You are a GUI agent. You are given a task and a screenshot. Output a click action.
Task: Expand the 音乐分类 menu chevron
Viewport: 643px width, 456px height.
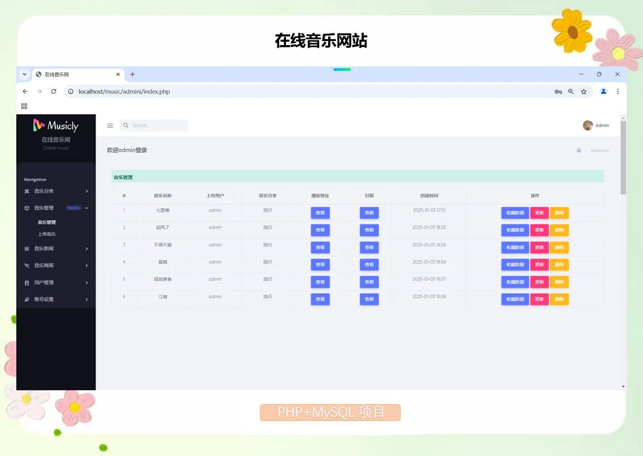click(86, 191)
